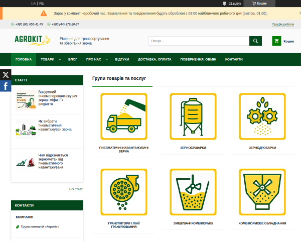
Task: Open ЗЕРНОСУШАРКИ category title
Action: pos(193,148)
